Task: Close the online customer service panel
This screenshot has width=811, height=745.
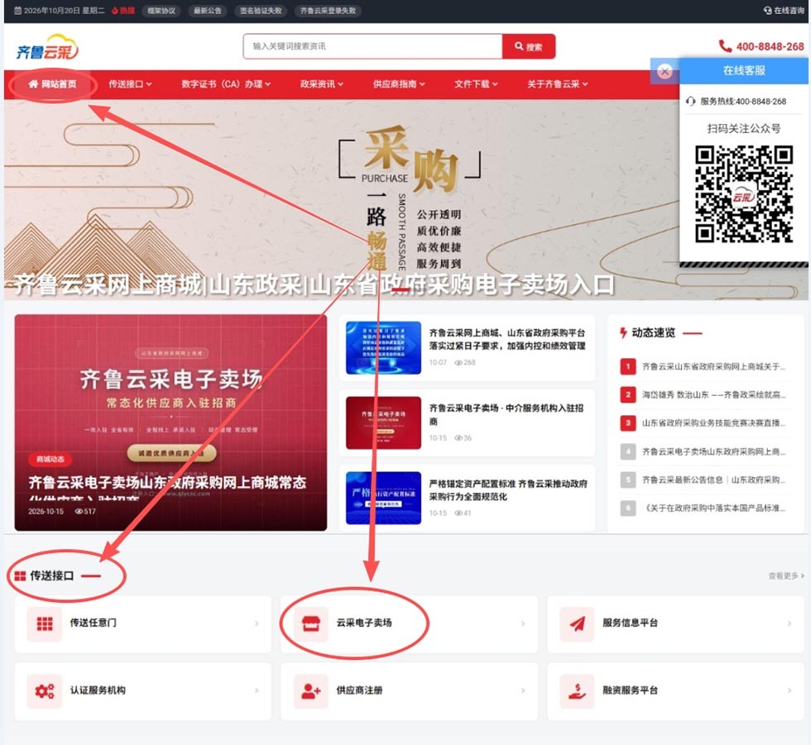Action: pos(665,71)
